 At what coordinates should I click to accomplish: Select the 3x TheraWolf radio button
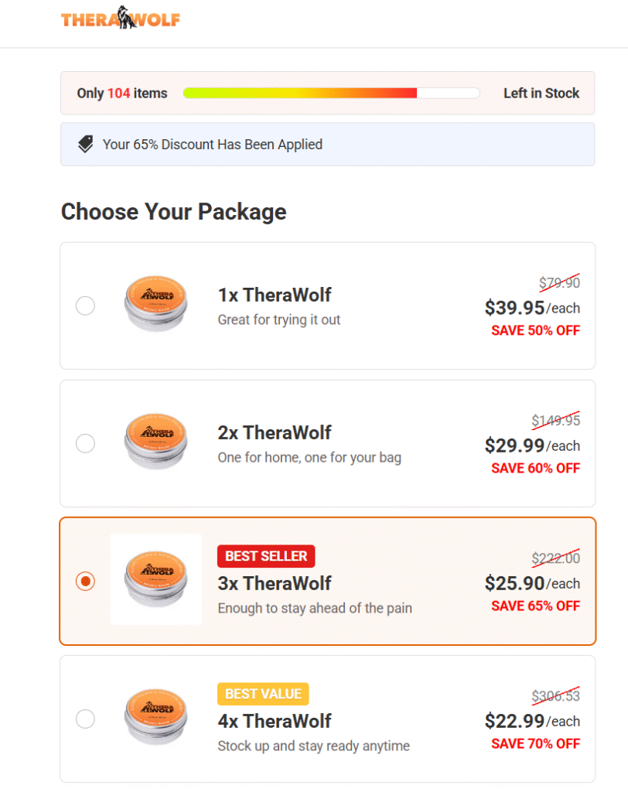point(85,581)
